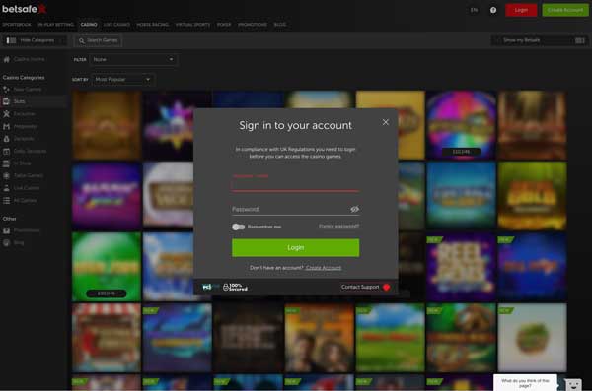Open the top Blog menu item
This screenshot has height=391, width=592.
tap(280, 25)
